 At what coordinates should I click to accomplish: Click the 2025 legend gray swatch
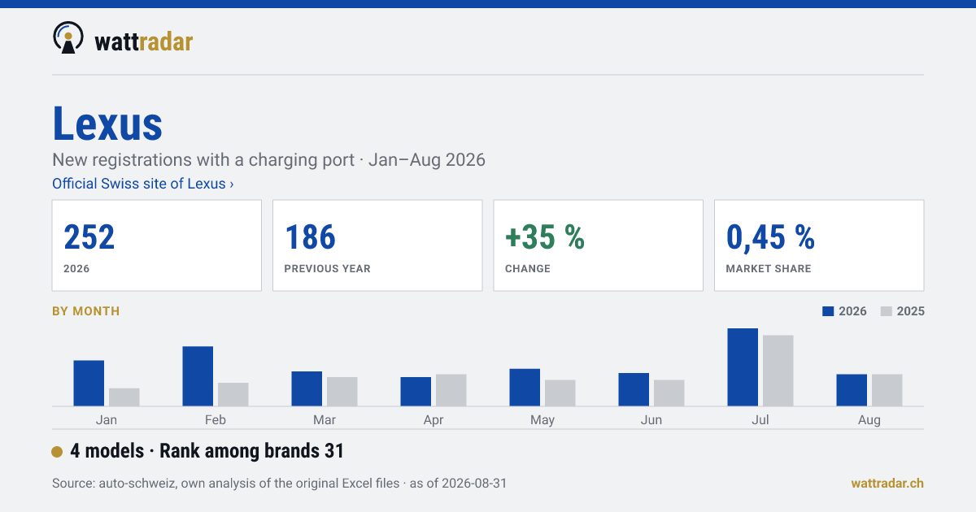(887, 311)
